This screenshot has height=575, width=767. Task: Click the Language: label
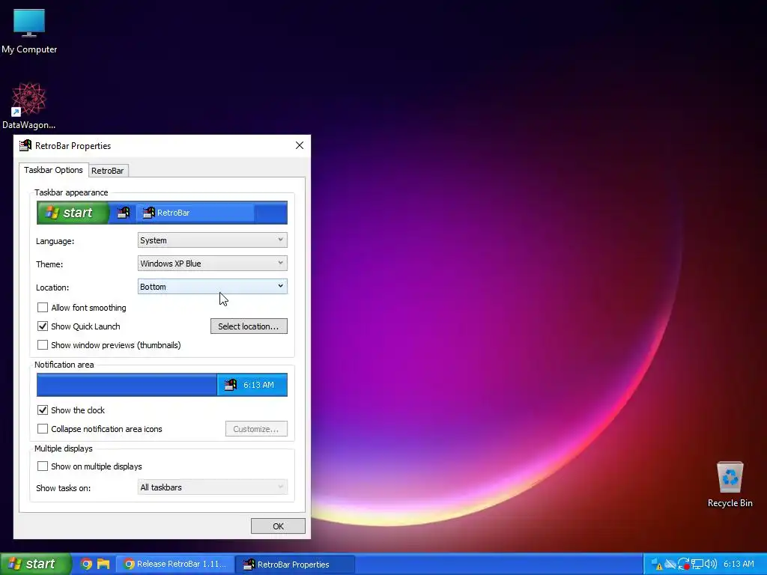tap(55, 241)
